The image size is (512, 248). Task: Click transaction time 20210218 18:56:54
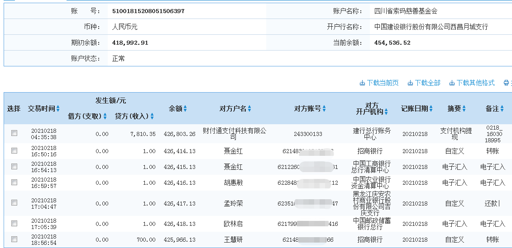point(44,239)
